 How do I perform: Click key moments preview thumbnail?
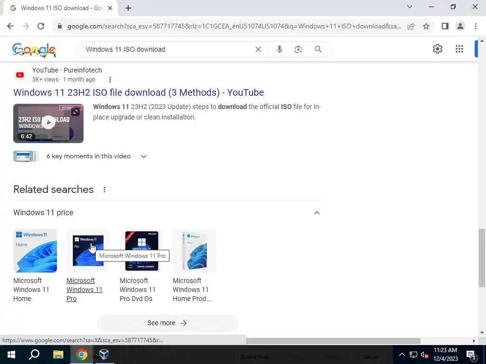[26, 156]
